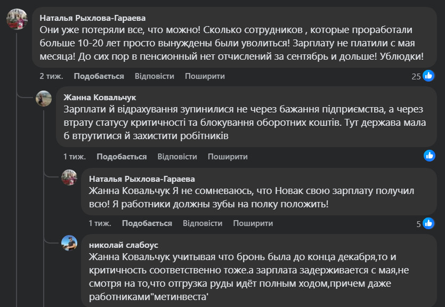Click like reaction icon on Жанна Ковальчук's comment
This screenshot has height=307, width=445.
(429, 156)
